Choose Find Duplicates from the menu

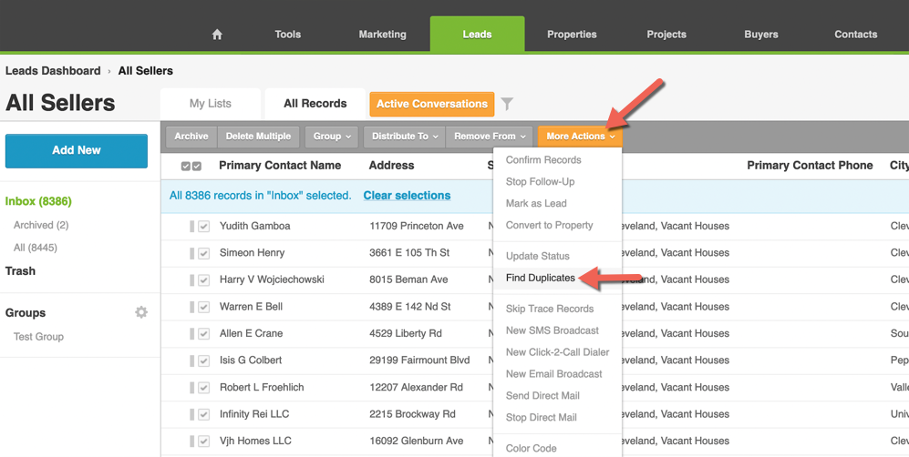[541, 279]
